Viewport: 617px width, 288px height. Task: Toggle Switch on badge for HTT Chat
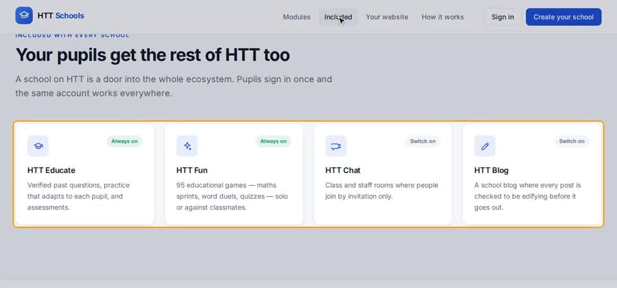pyautogui.click(x=423, y=141)
